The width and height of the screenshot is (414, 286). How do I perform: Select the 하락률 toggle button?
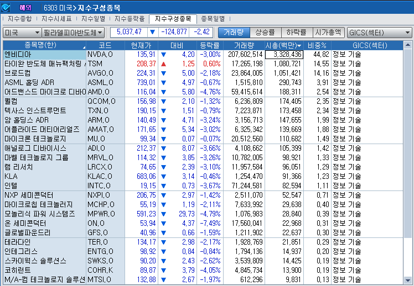point(297,32)
